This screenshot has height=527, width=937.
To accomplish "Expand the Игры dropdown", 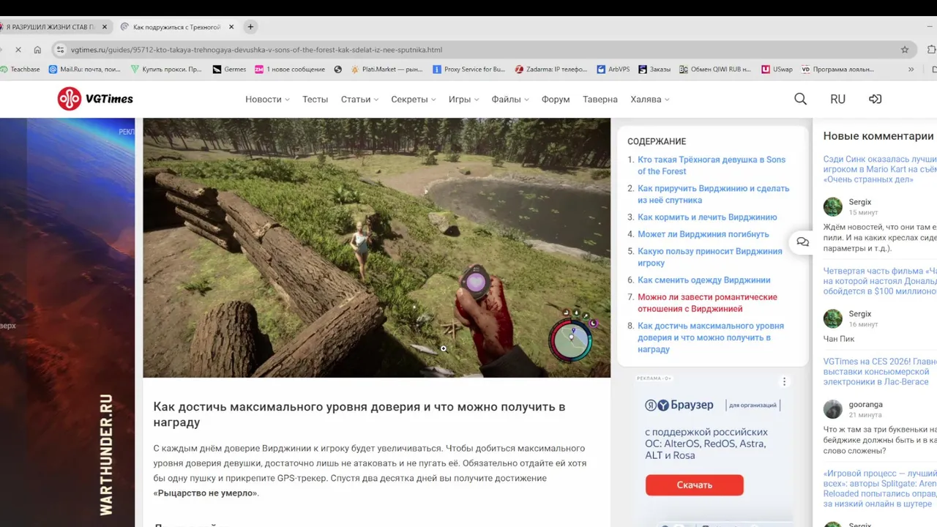I will [463, 99].
